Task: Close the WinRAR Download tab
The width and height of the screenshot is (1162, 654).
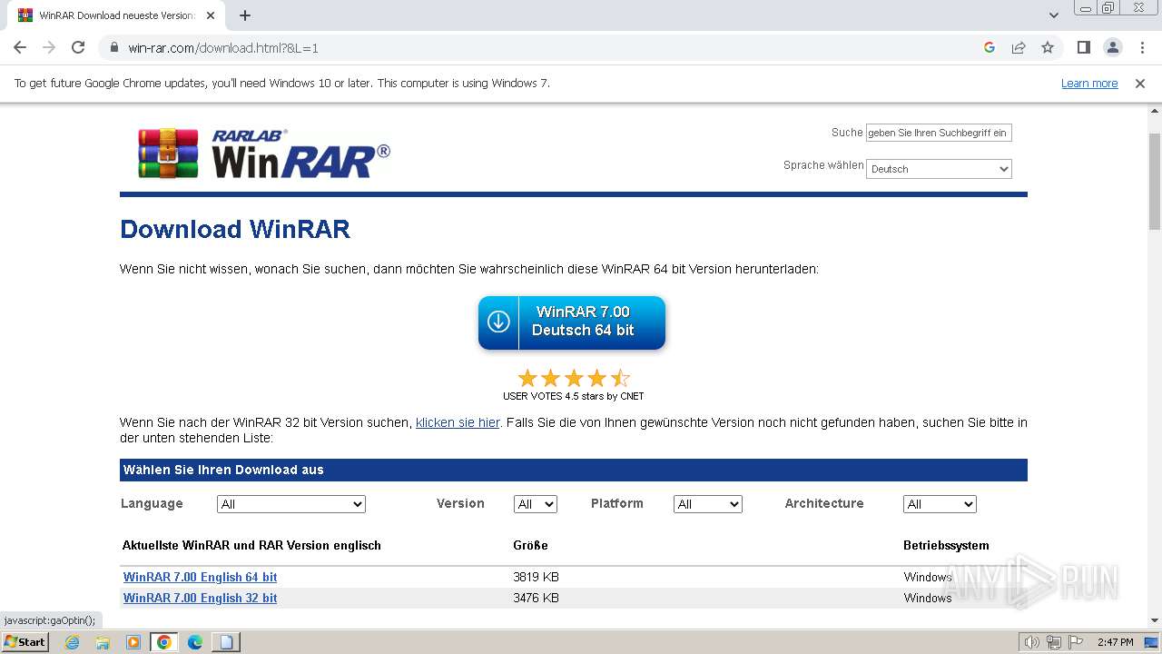Action: point(211,15)
